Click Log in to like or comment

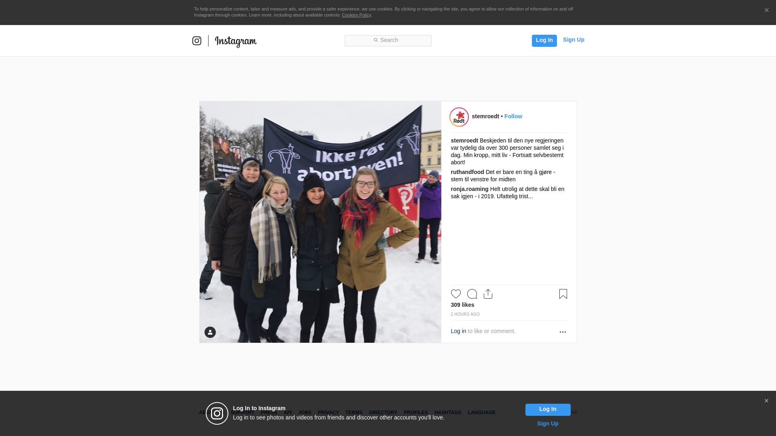click(x=458, y=331)
